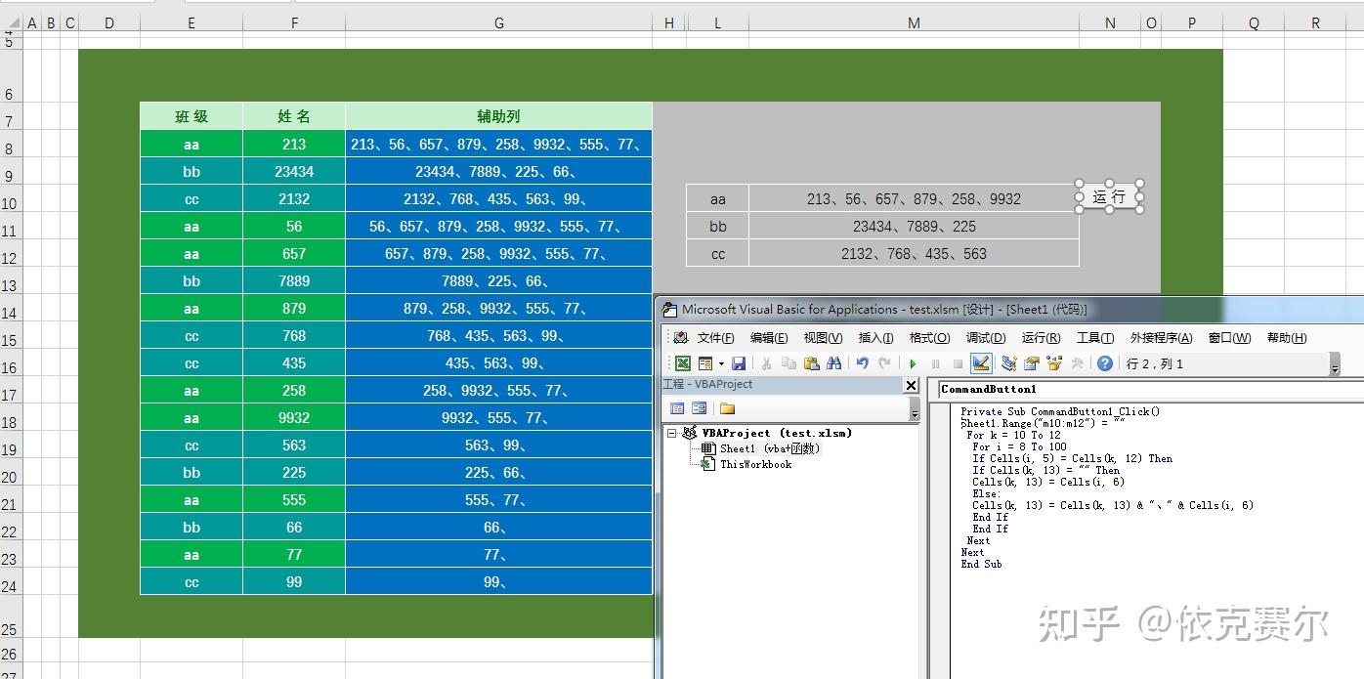Open the 编辑(E) menu
This screenshot has height=679, width=1364.
tap(769, 338)
